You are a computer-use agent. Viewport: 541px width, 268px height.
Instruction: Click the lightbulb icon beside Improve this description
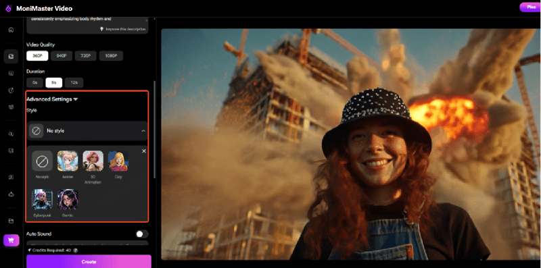[102, 29]
